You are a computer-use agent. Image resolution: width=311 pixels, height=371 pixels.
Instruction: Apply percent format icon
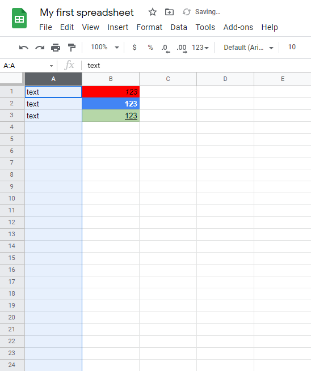[150, 48]
